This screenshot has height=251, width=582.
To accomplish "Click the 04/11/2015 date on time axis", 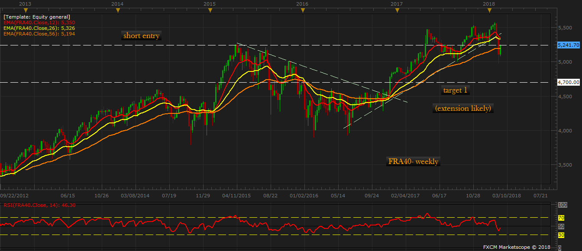I will (237, 196).
